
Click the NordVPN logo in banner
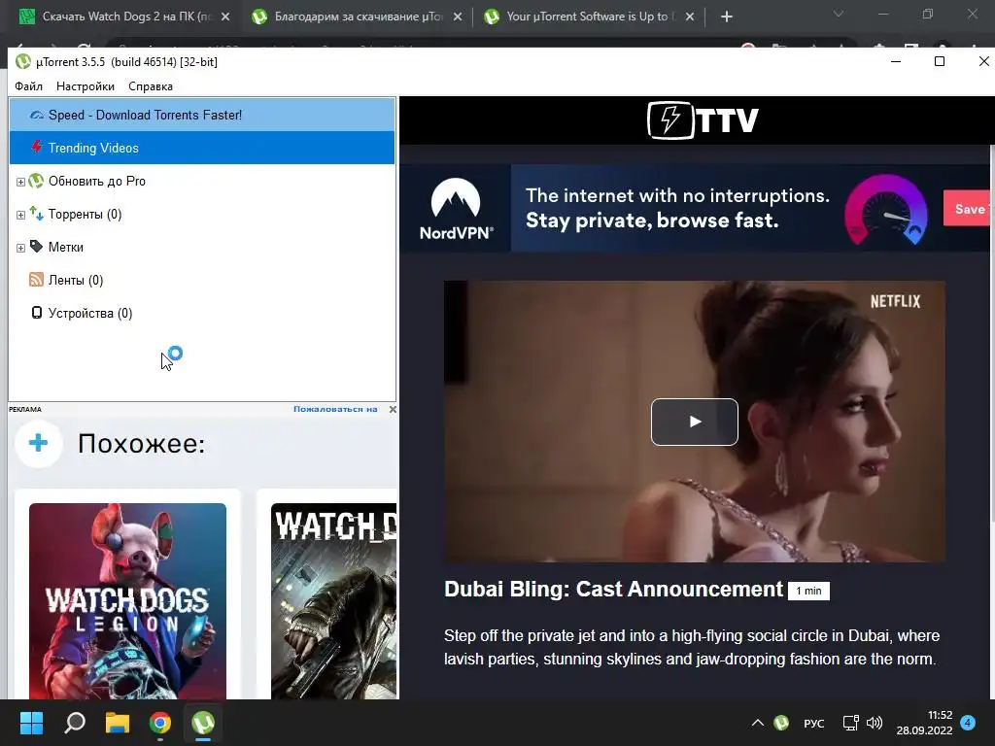coord(456,208)
